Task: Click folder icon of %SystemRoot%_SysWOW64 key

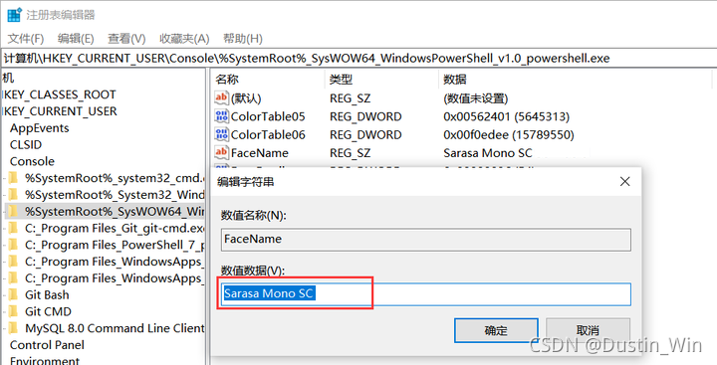Action: [x=13, y=211]
